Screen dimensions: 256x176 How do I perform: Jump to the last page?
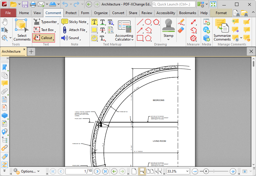pyautogui.click(x=105, y=171)
